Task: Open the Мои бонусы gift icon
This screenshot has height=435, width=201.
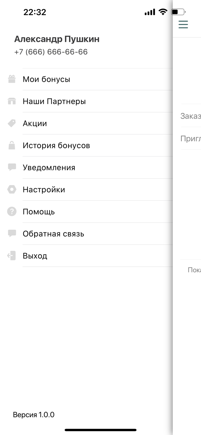Action: (x=11, y=79)
